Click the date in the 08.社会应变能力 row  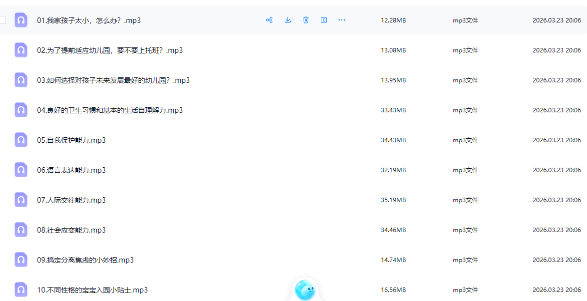click(x=556, y=230)
